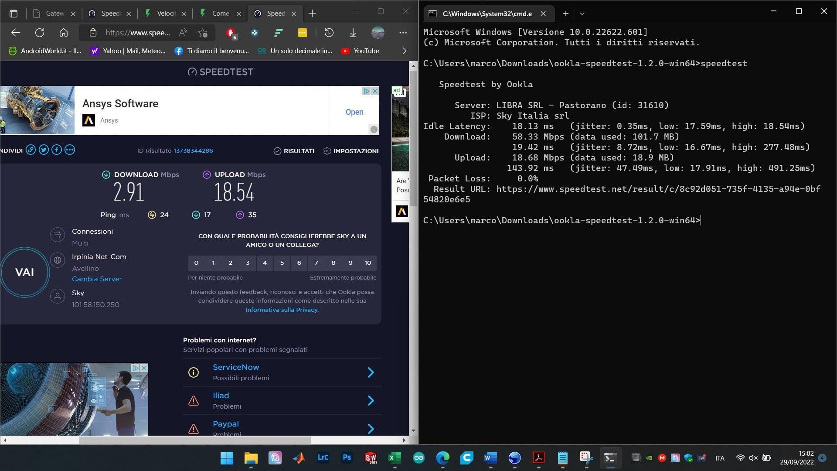Screen dimensions: 837x471
Task: Share result on Facebook
Action: click(57, 150)
